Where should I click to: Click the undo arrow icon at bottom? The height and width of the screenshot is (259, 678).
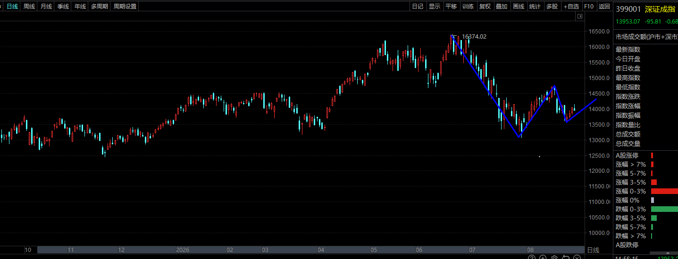tap(566, 257)
